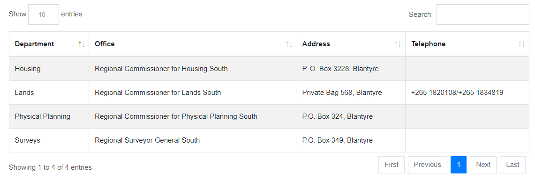Go to First page button

point(392,165)
